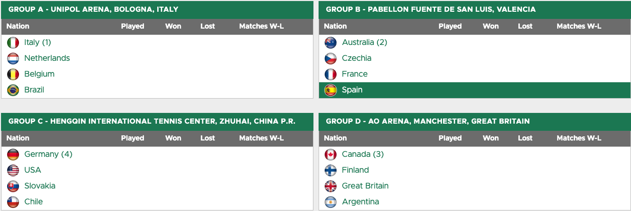Click the Group A Unipol Arena header

(x=157, y=9)
